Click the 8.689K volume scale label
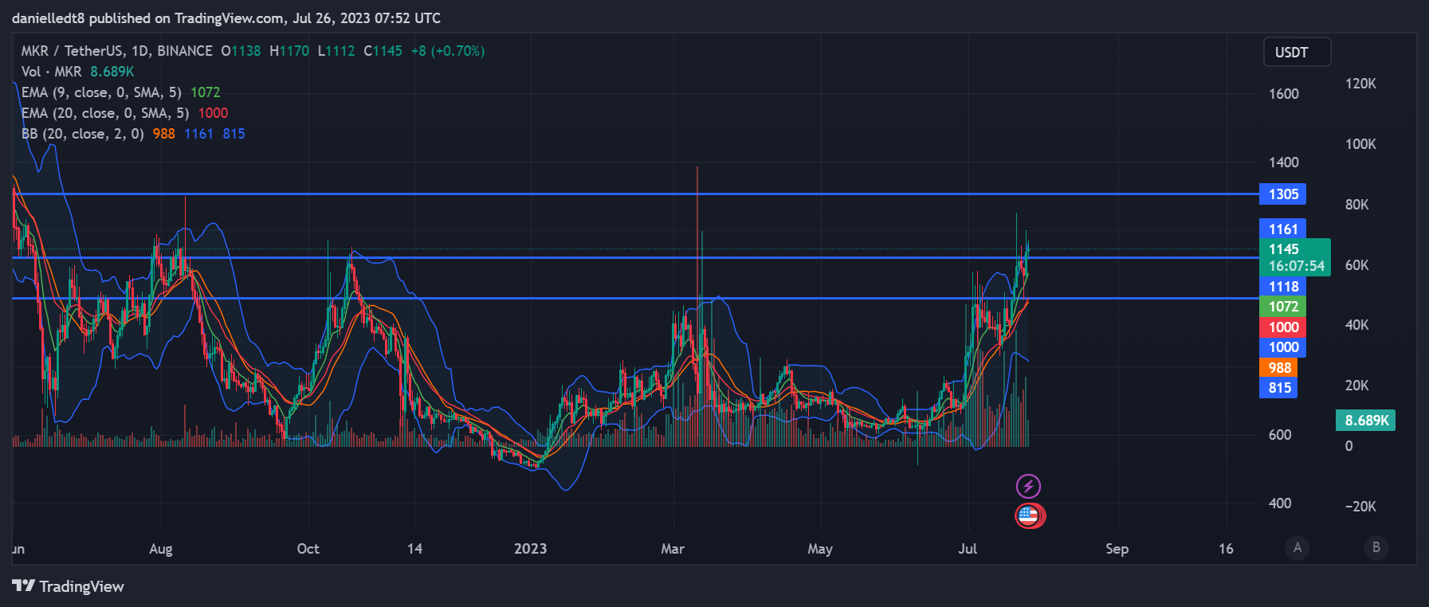The image size is (1429, 607). click(x=1366, y=421)
